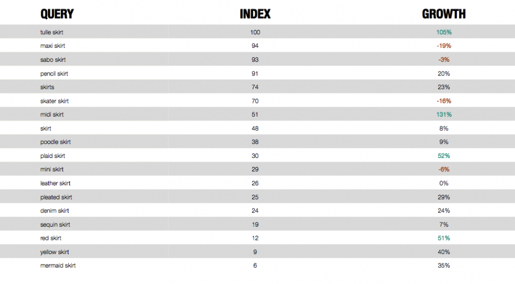The width and height of the screenshot is (515, 284).
Task: Click the 131% growth value for midi skirt
Action: [444, 114]
